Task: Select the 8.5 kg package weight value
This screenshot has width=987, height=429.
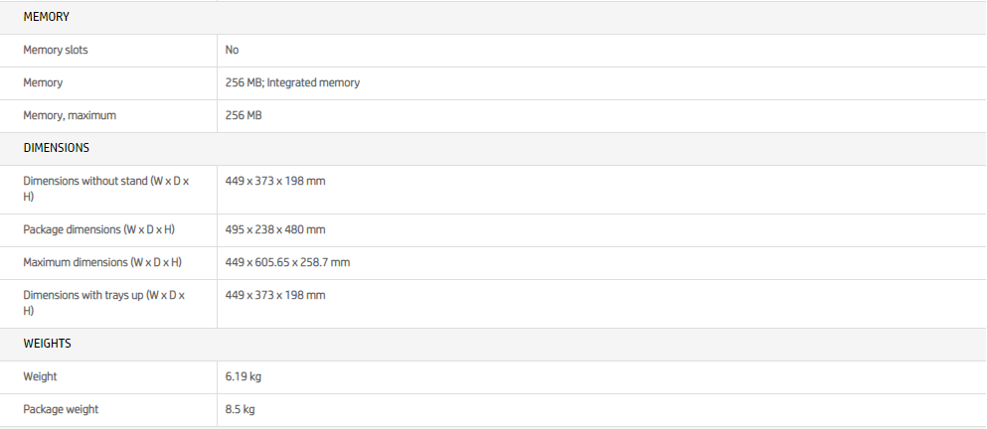Action: click(x=241, y=409)
